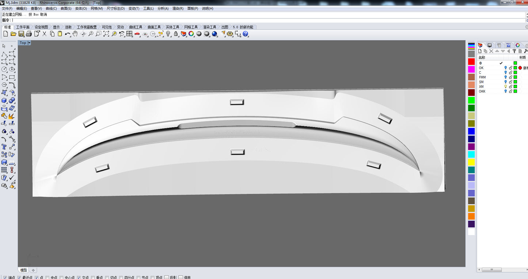
Task: Click the light bulb hide objects icon
Action: click(168, 34)
